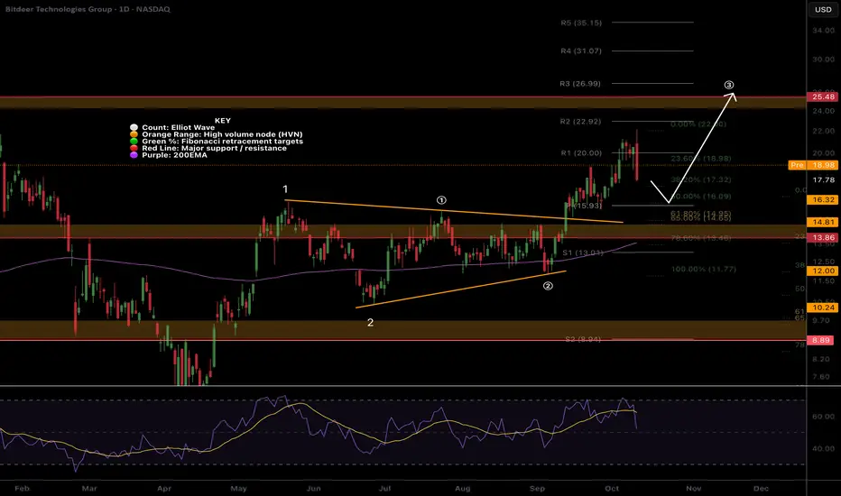Click the circled 3 wave target marker
Viewport: 841px width, 496px height.
730,87
